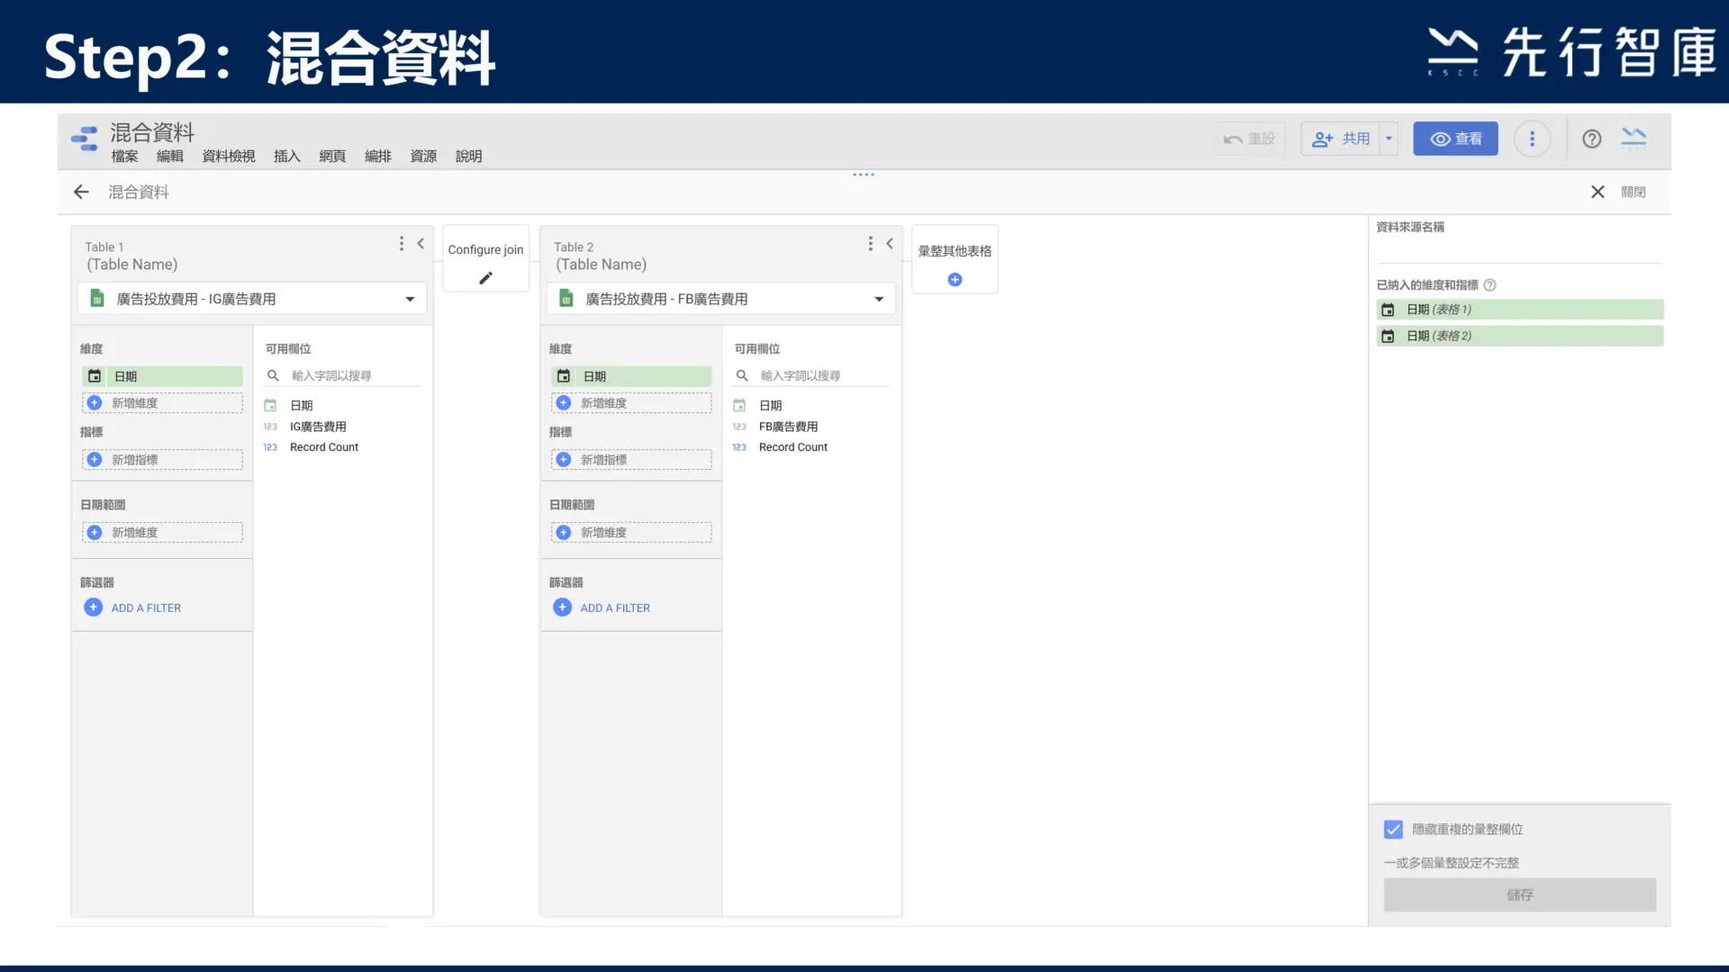Image resolution: width=1729 pixels, height=972 pixels.
Task: Add a dimension in Table 2 維度 section
Action: pos(632,403)
